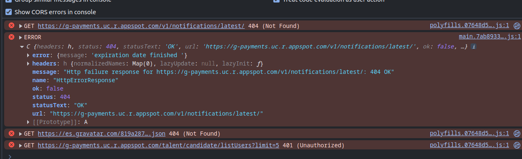This screenshot has height=159, width=522.
Task: Open the es.gravatar.com json URL link
Action: 102,134
